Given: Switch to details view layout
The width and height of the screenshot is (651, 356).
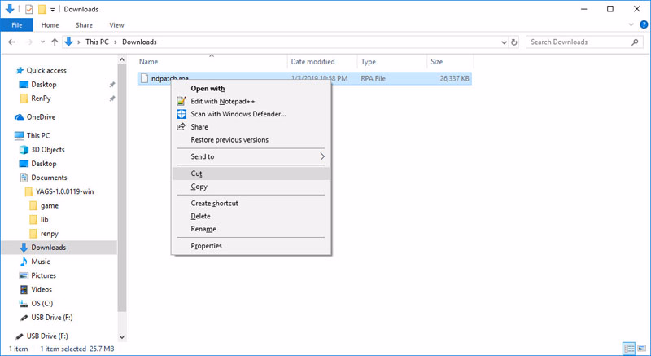Looking at the screenshot, I should [627, 348].
